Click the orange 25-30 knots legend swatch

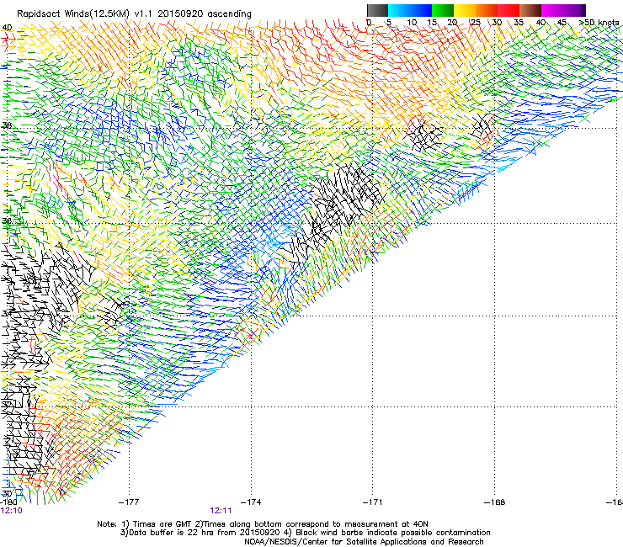487,10
